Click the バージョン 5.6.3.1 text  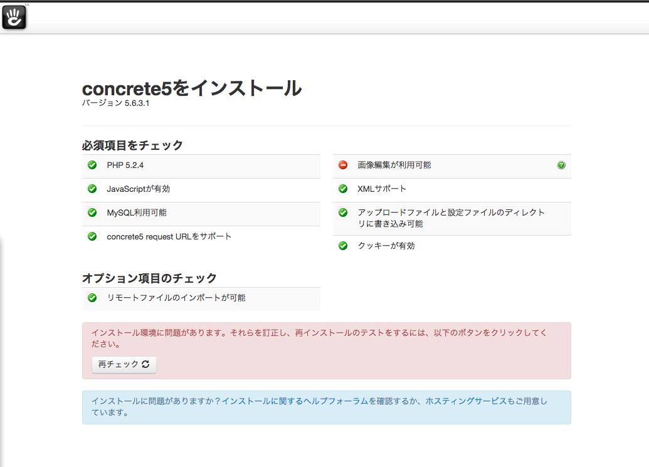tap(115, 103)
